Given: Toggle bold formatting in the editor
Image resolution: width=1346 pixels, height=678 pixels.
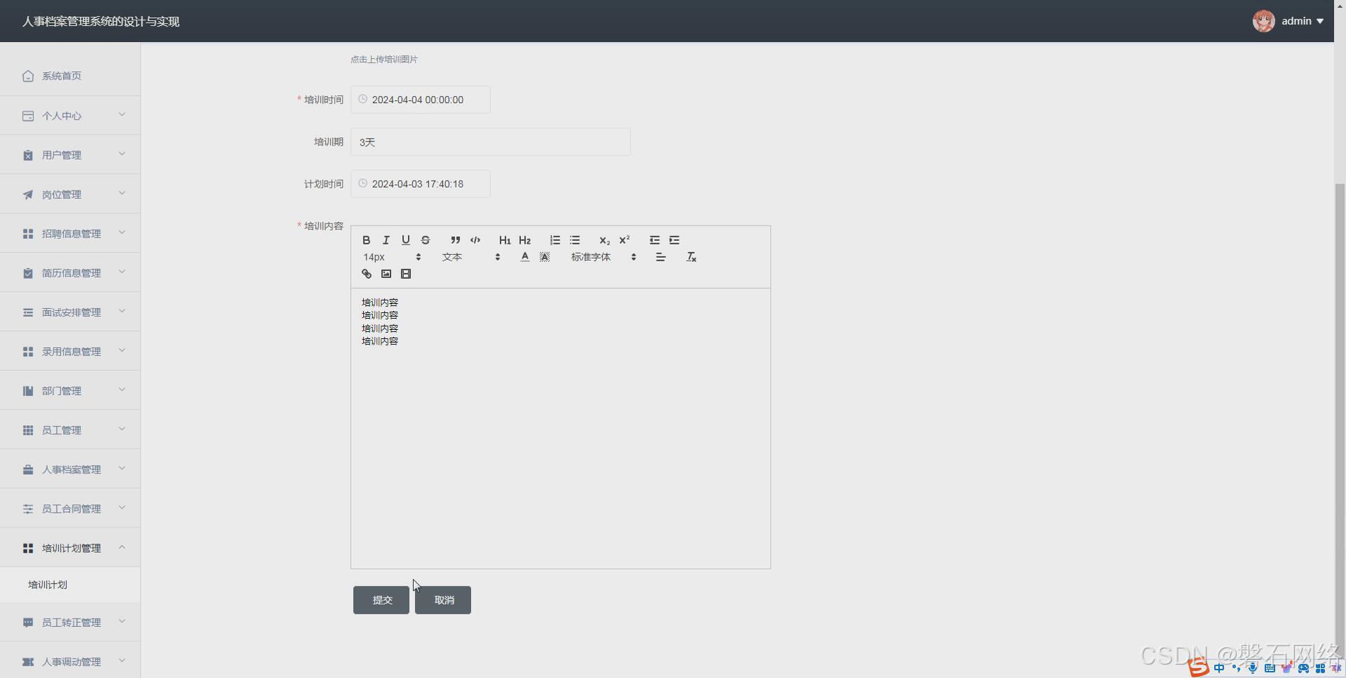Looking at the screenshot, I should pyautogui.click(x=366, y=240).
